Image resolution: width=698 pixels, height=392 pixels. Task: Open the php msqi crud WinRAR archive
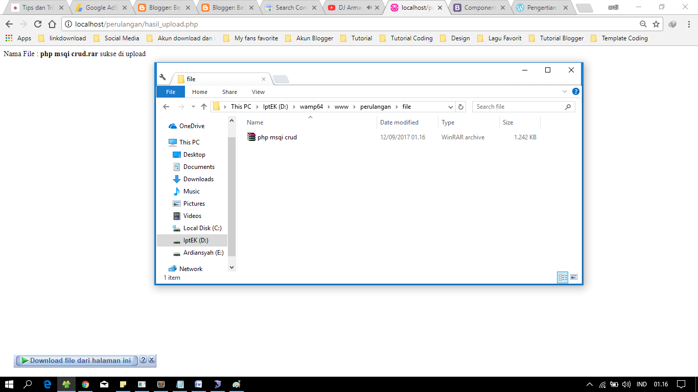click(x=276, y=137)
